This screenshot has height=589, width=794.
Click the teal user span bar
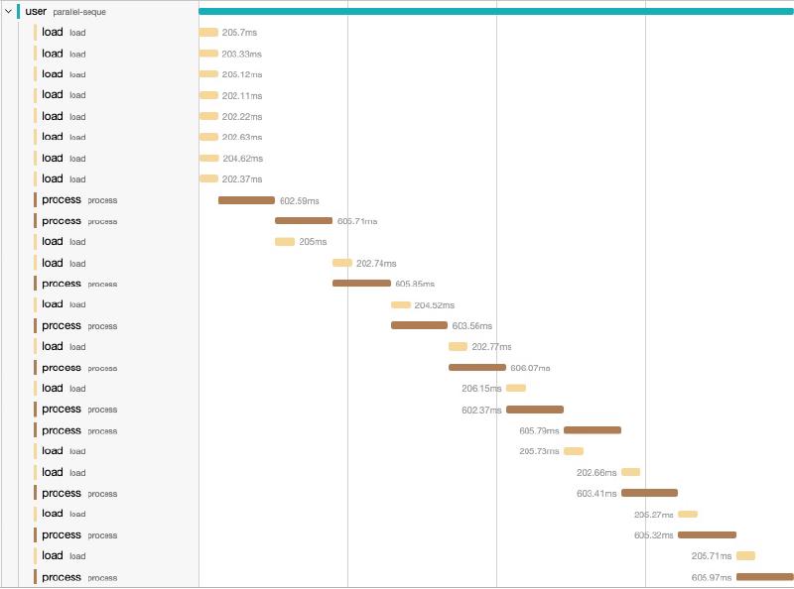495,11
